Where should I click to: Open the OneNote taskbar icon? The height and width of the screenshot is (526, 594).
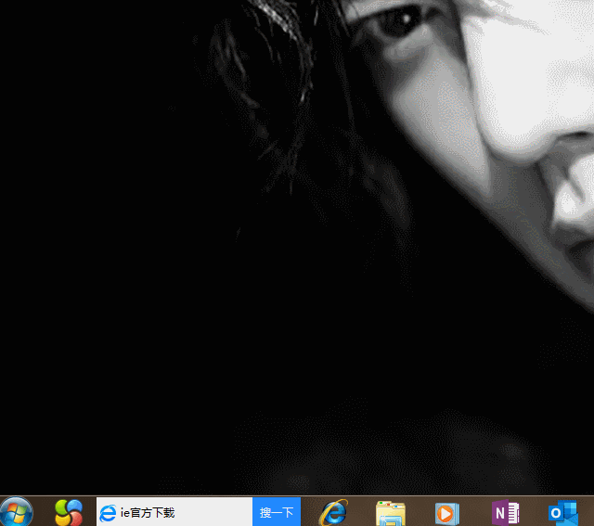[505, 513]
